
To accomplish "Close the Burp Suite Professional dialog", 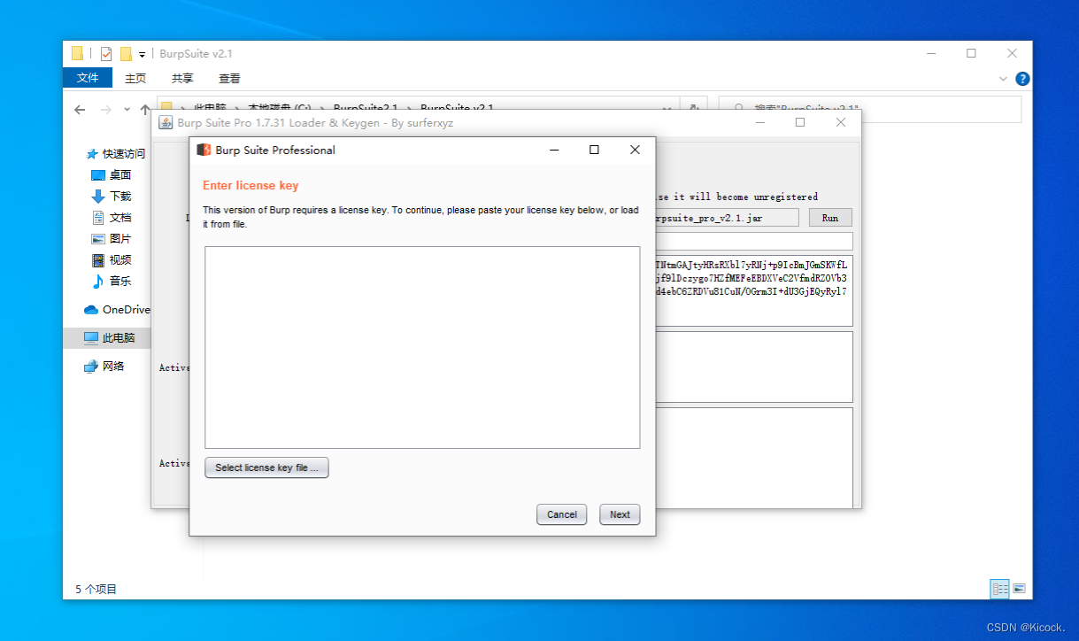I will [x=635, y=150].
